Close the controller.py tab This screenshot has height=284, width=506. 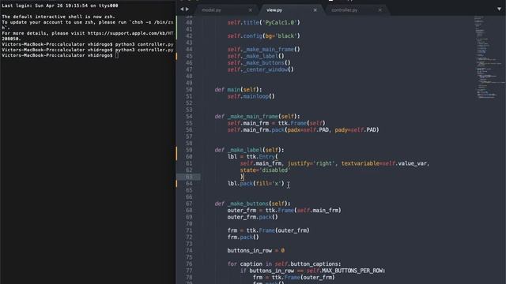click(x=379, y=10)
